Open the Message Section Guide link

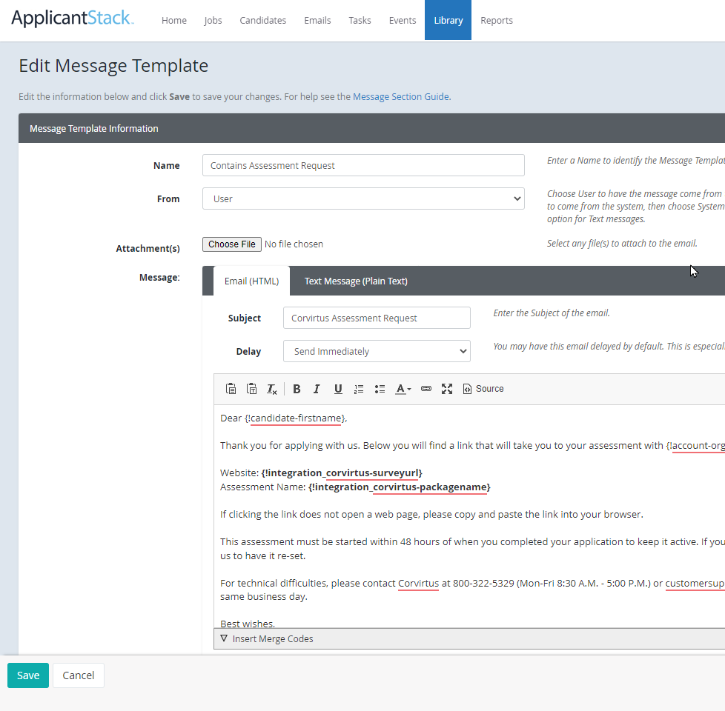400,96
